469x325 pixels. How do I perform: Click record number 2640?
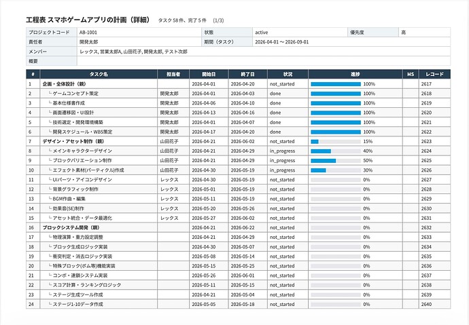427,305
